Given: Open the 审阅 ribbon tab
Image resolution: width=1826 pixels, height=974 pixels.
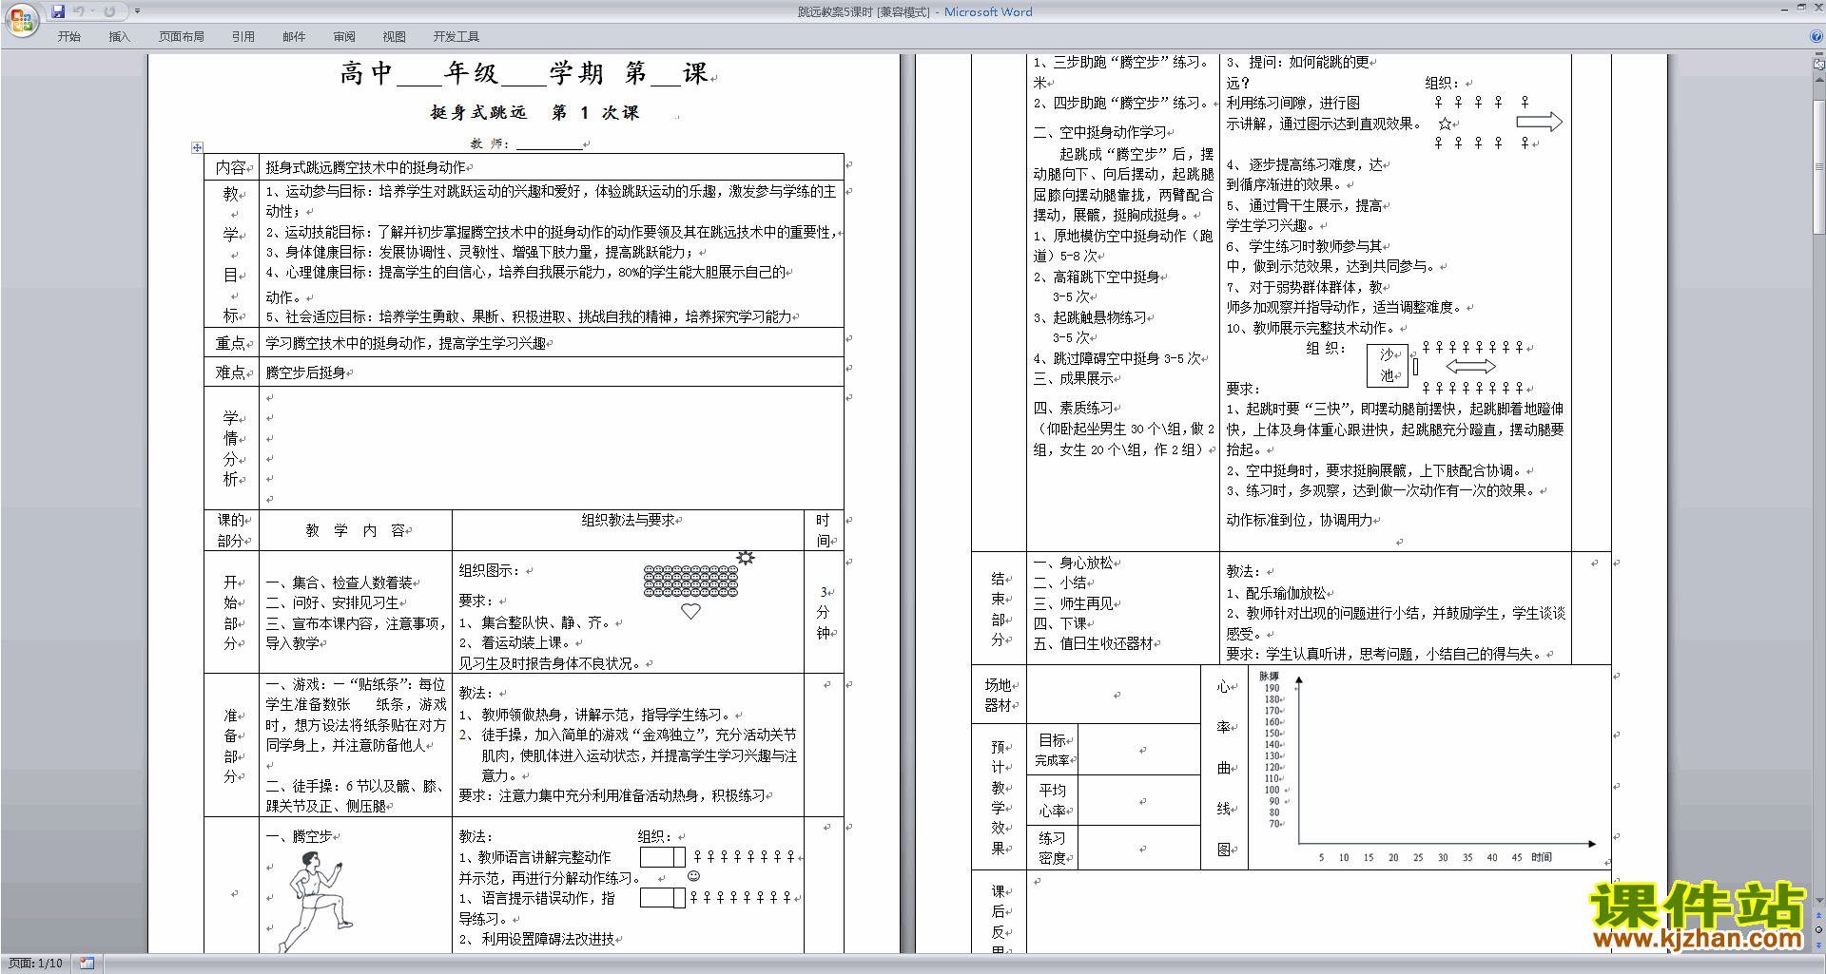Looking at the screenshot, I should click(344, 36).
